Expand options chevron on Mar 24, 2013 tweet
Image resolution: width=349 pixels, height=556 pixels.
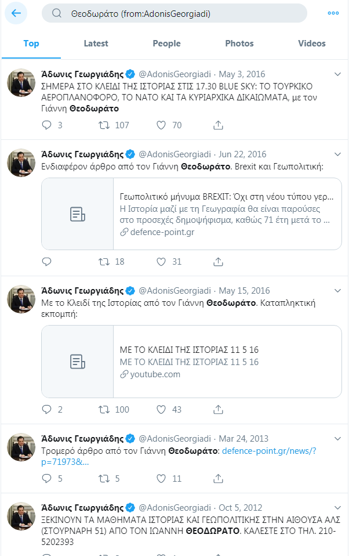(337, 439)
